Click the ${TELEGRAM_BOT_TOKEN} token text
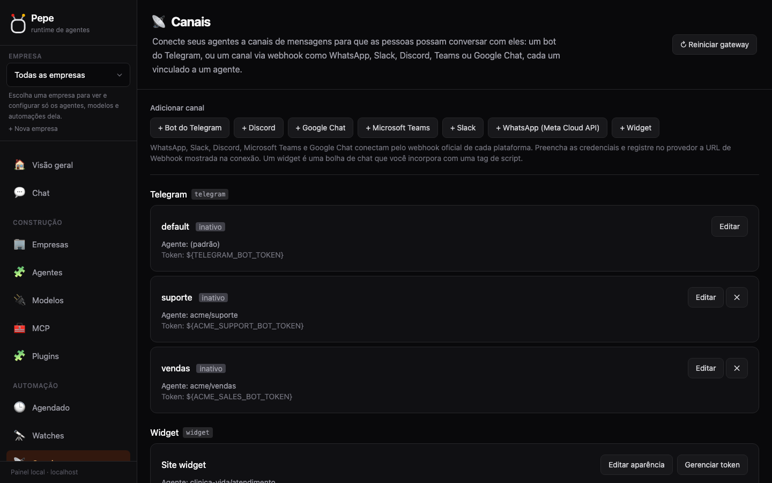 click(x=235, y=255)
